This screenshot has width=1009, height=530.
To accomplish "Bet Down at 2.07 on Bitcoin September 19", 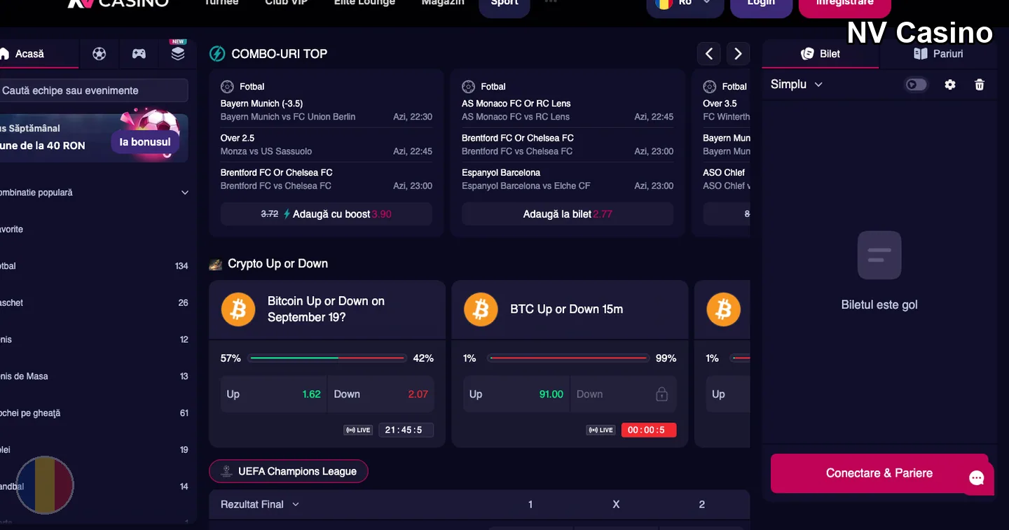I will [x=381, y=394].
